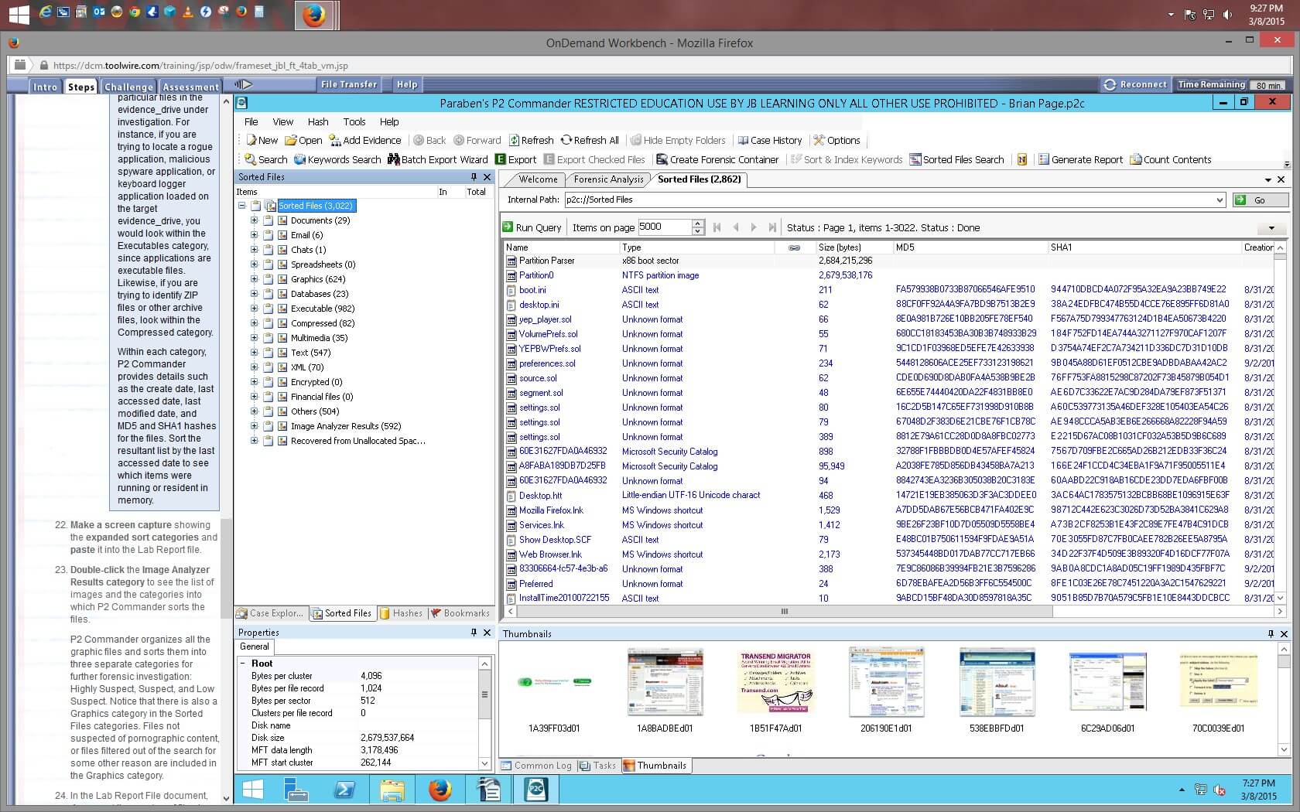
Task: Open Case History from the toolbar
Action: 770,140
